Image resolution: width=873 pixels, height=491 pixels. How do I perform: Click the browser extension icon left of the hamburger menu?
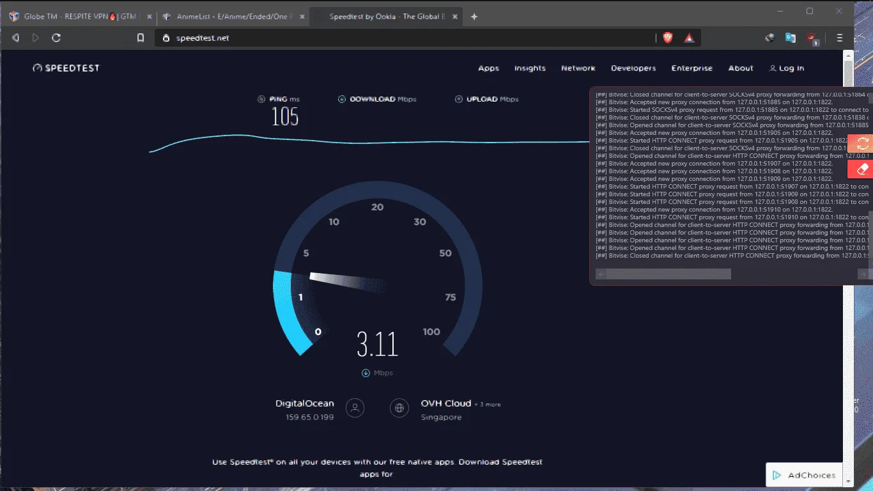pos(812,38)
